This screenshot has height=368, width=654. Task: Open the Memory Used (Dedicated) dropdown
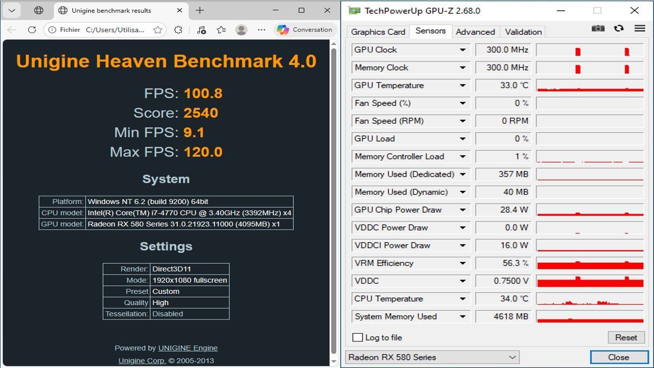click(x=462, y=174)
